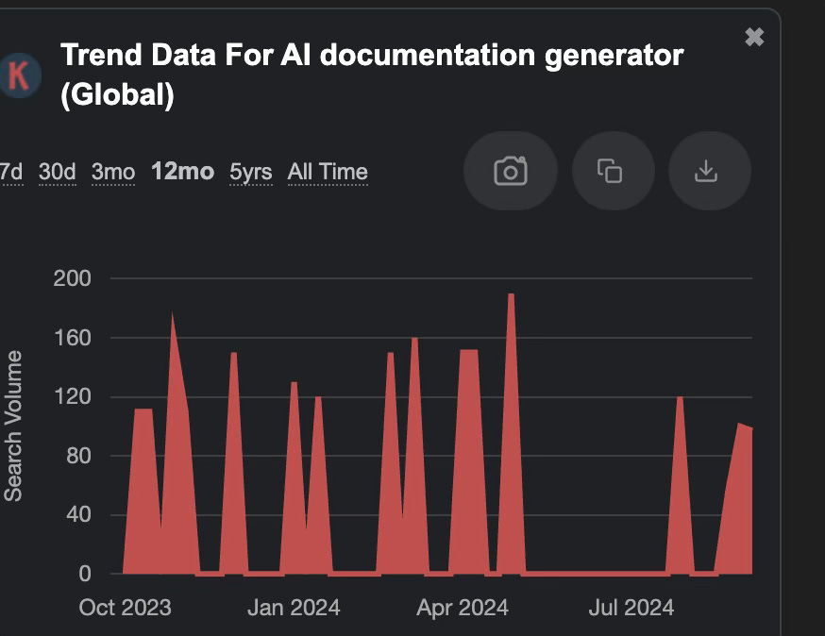This screenshot has height=636, width=825.
Task: Select the 3mo time range
Action: point(113,172)
